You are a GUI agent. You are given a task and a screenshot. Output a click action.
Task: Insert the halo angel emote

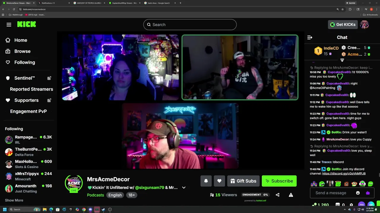click(338, 184)
